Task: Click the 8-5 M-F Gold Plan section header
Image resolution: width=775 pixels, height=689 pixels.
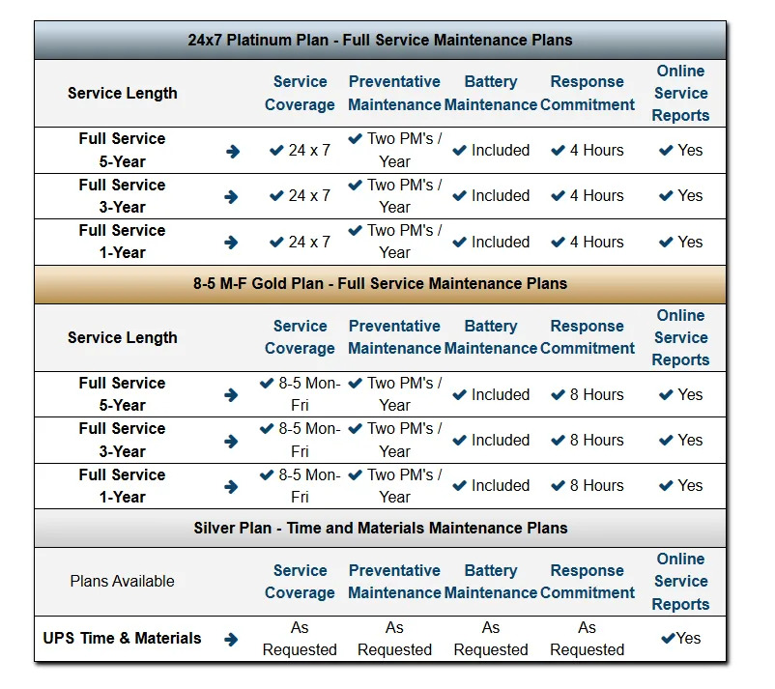Action: 380,284
